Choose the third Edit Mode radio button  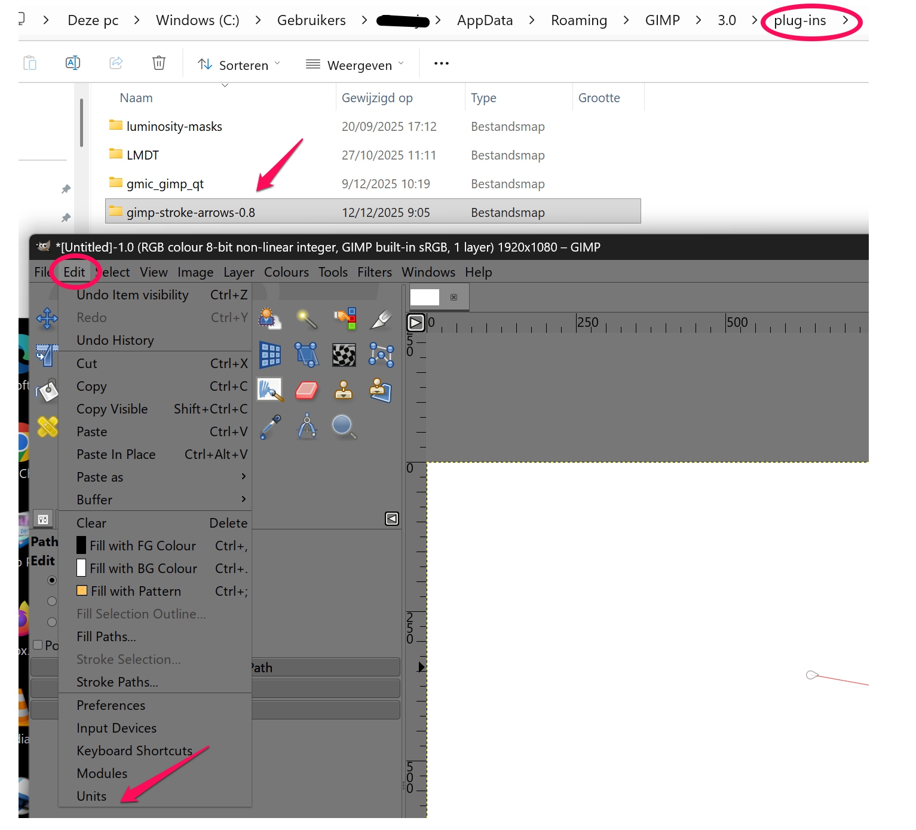tap(52, 622)
